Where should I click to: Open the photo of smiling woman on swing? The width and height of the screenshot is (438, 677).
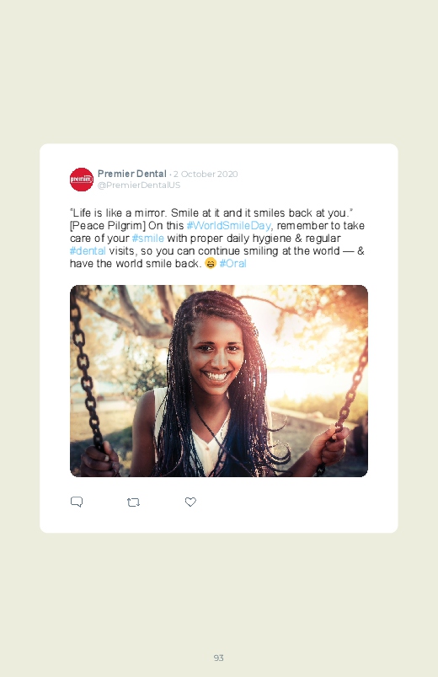[x=219, y=381]
